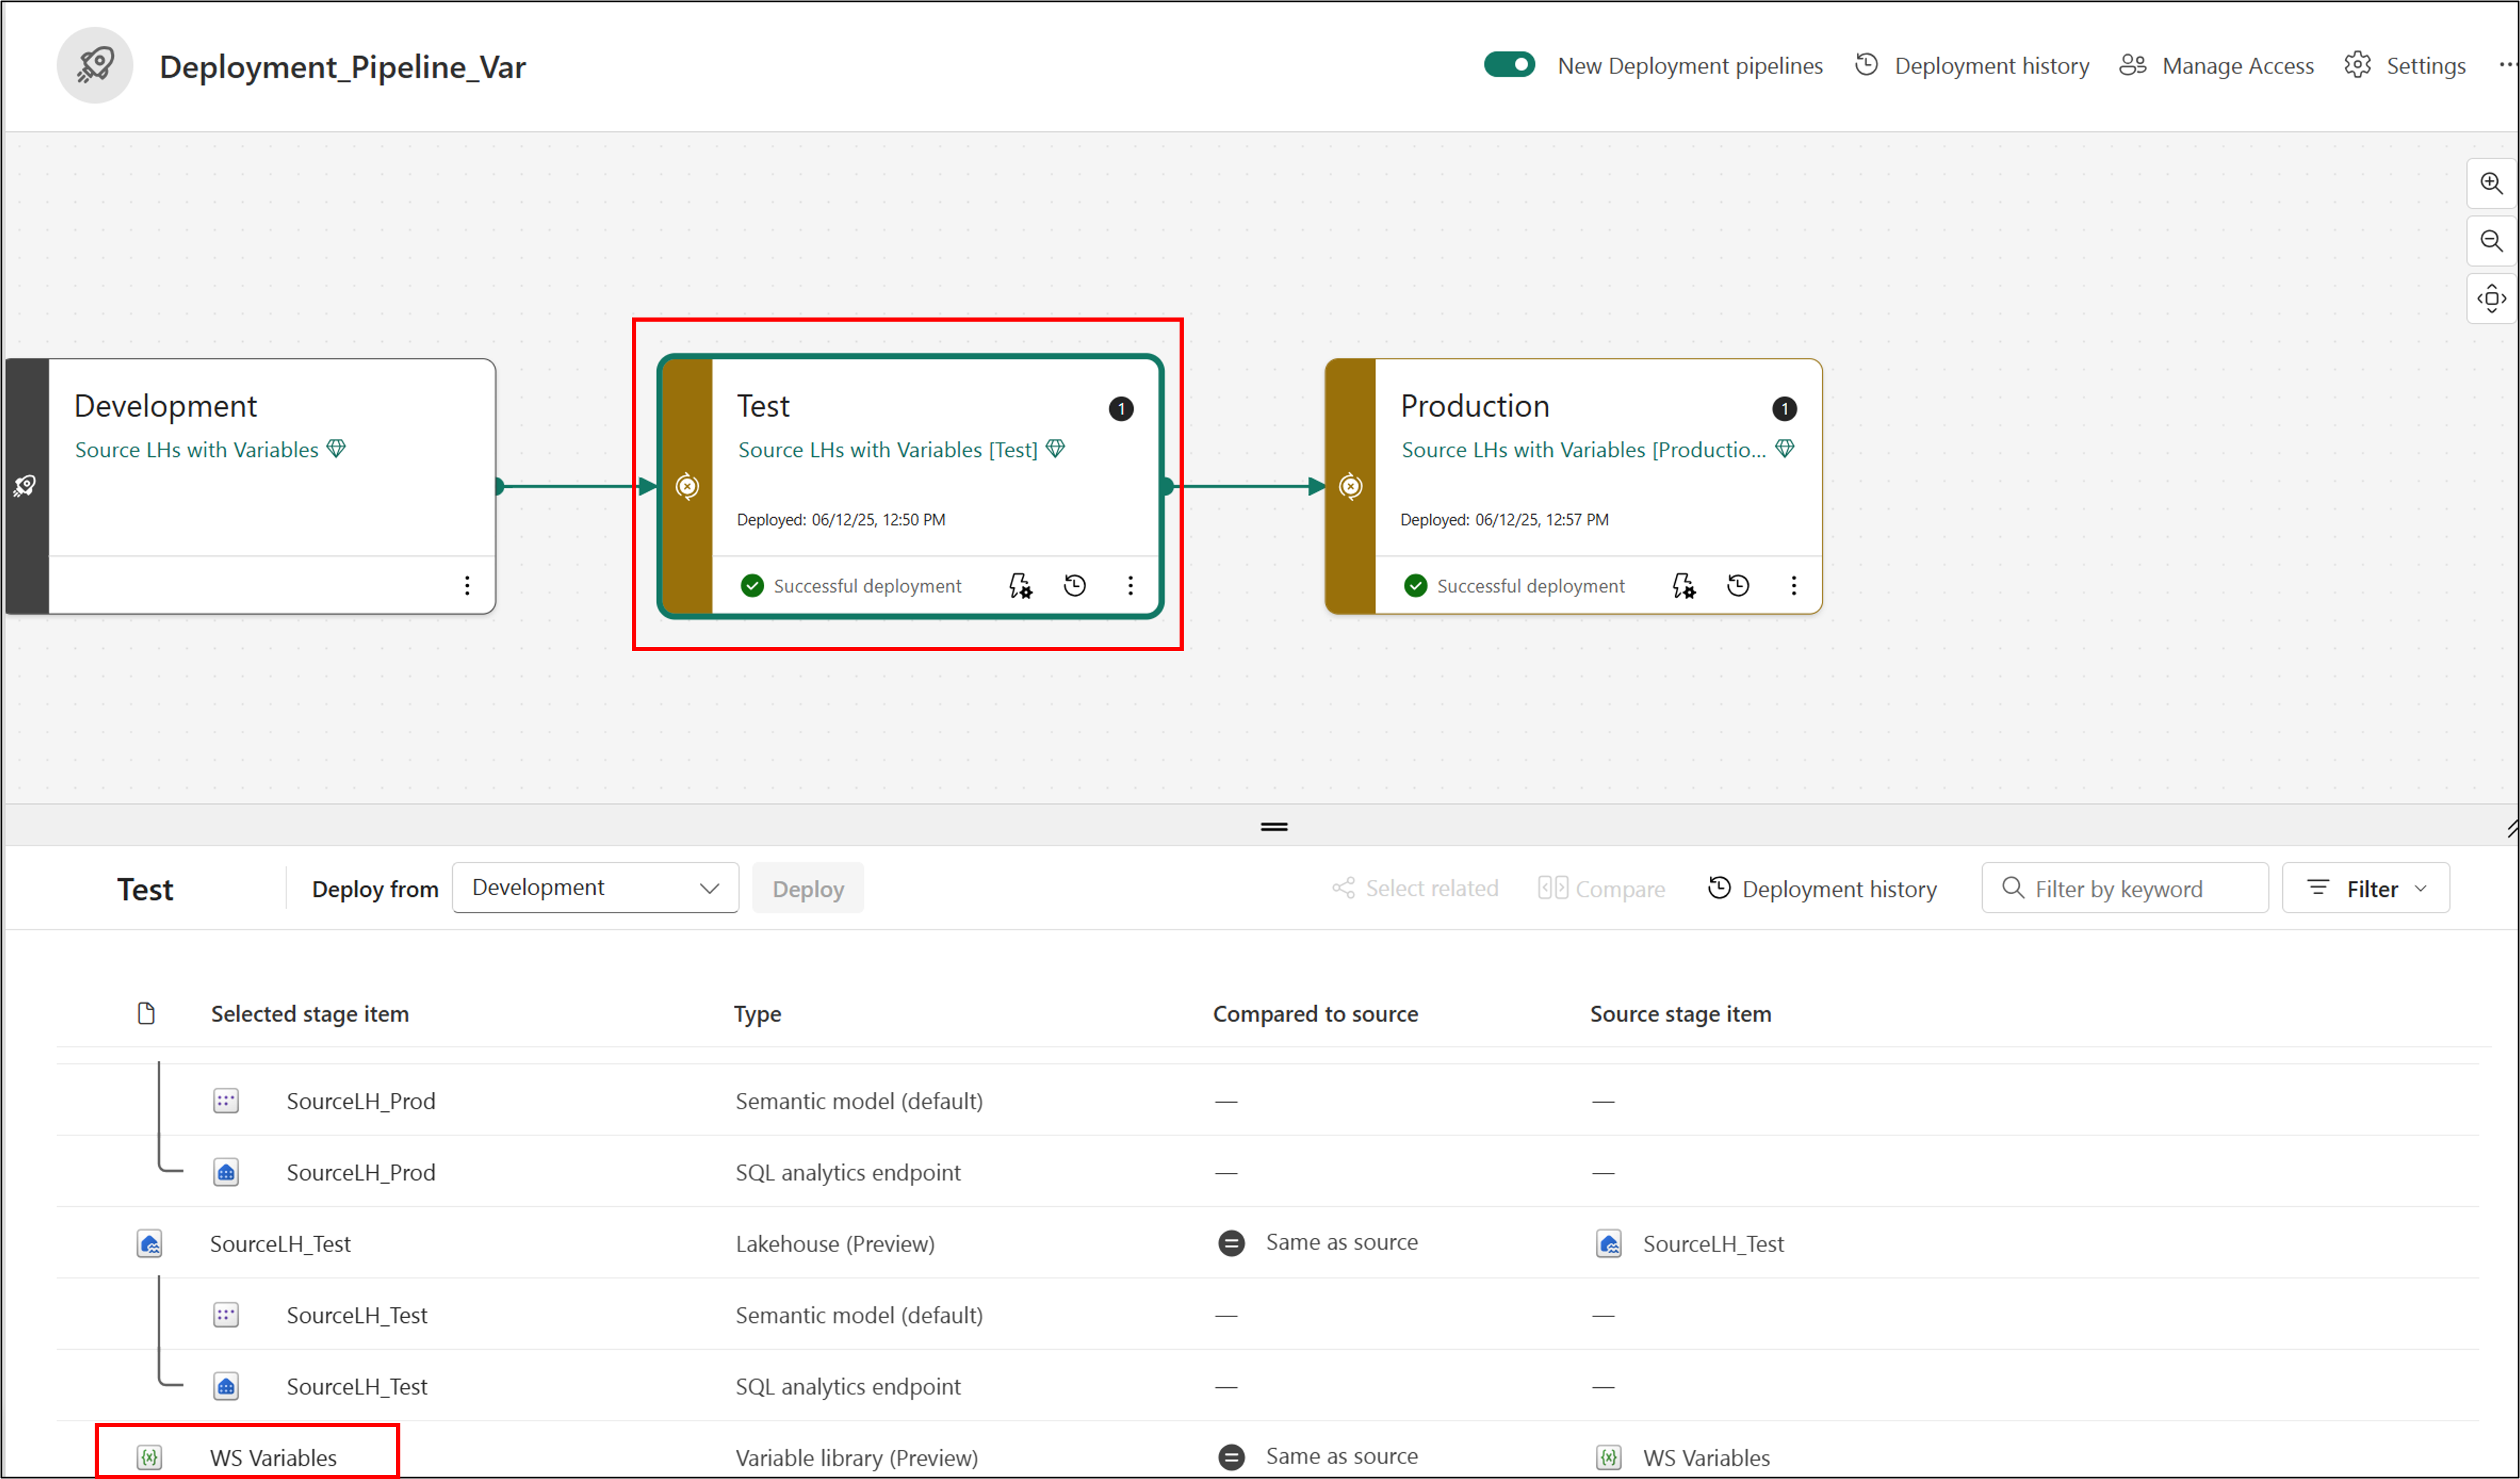Open Deployment history in the Test panel
The height and width of the screenshot is (1479, 2520).
pos(1822,889)
